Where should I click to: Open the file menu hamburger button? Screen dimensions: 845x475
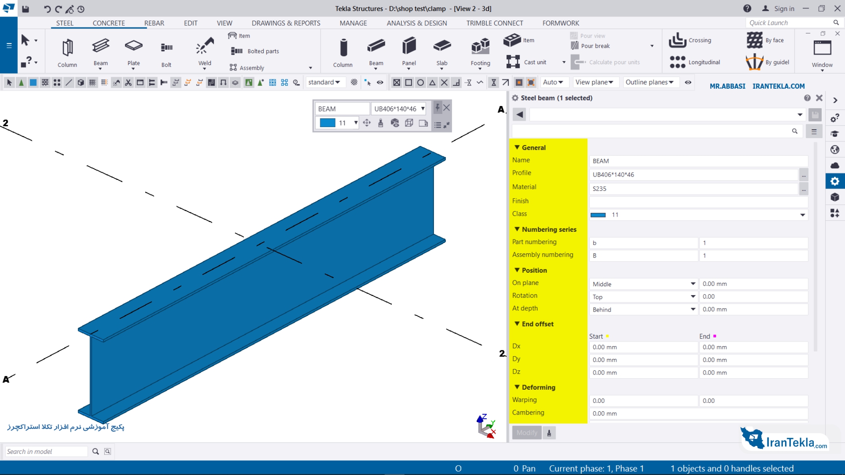[x=9, y=45]
